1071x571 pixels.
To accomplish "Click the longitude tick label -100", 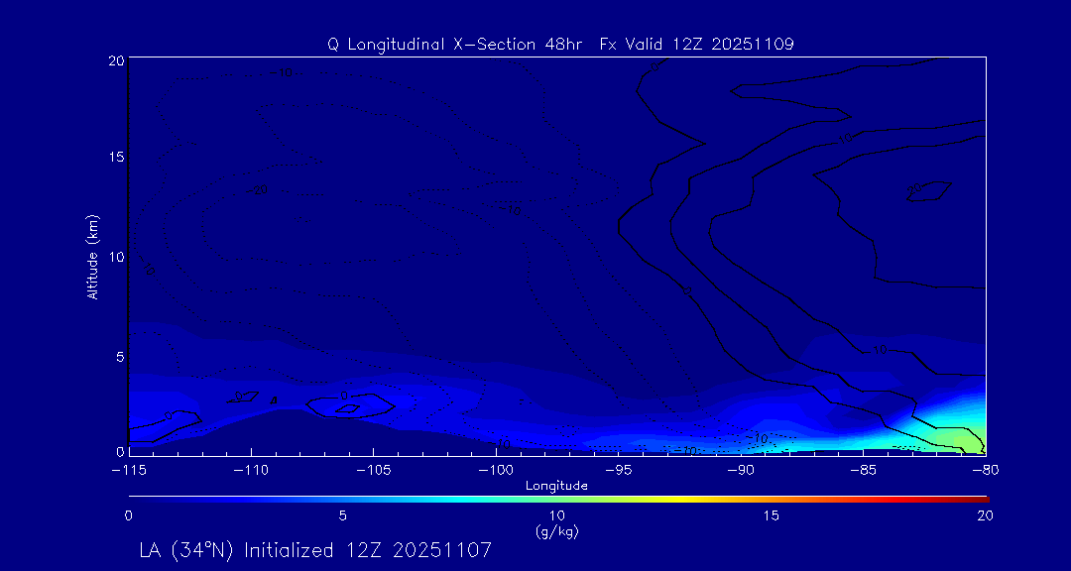I will pyautogui.click(x=496, y=471).
